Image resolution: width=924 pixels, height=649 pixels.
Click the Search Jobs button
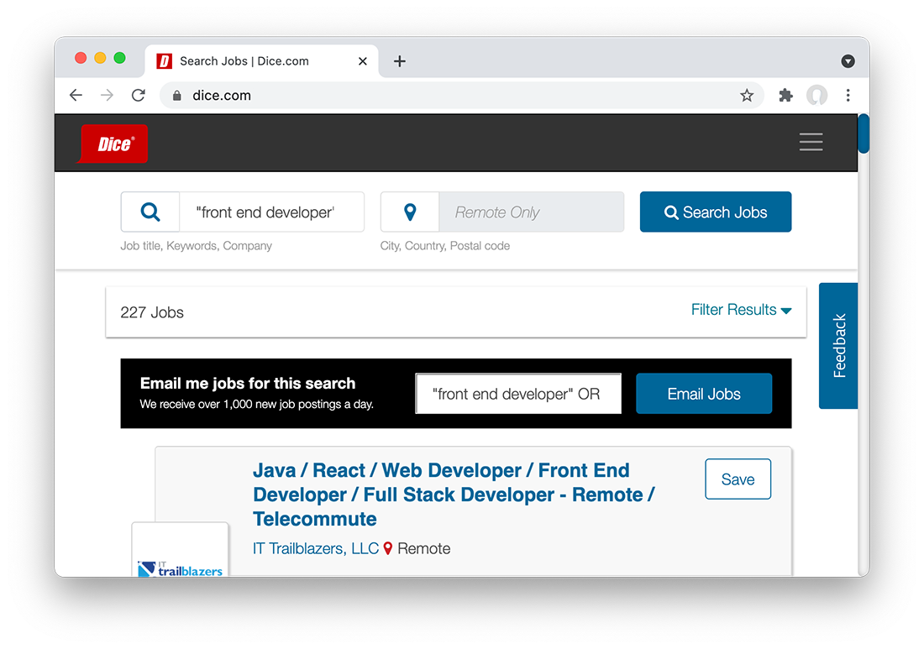(715, 212)
